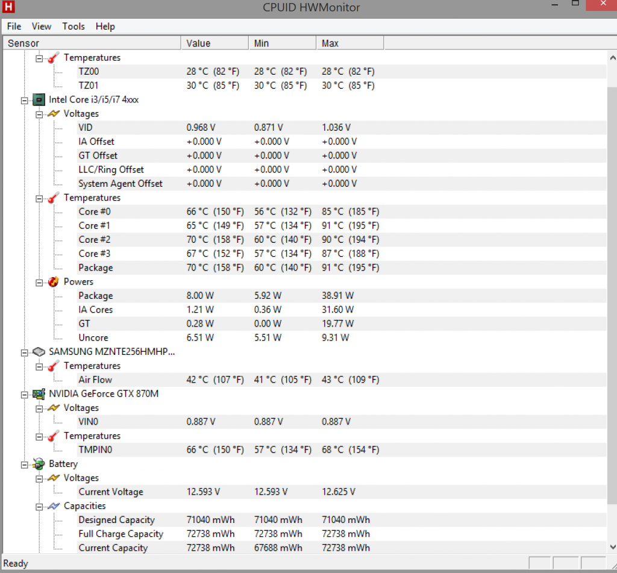Select the Core #1 row label
Screen dimensions: 617x573
(x=95, y=225)
